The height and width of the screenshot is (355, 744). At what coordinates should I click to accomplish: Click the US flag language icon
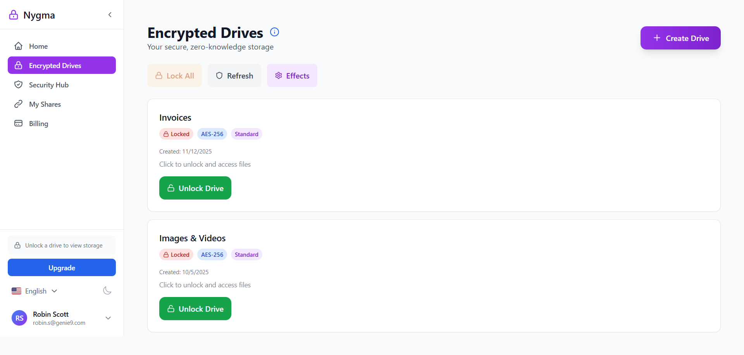(x=16, y=291)
